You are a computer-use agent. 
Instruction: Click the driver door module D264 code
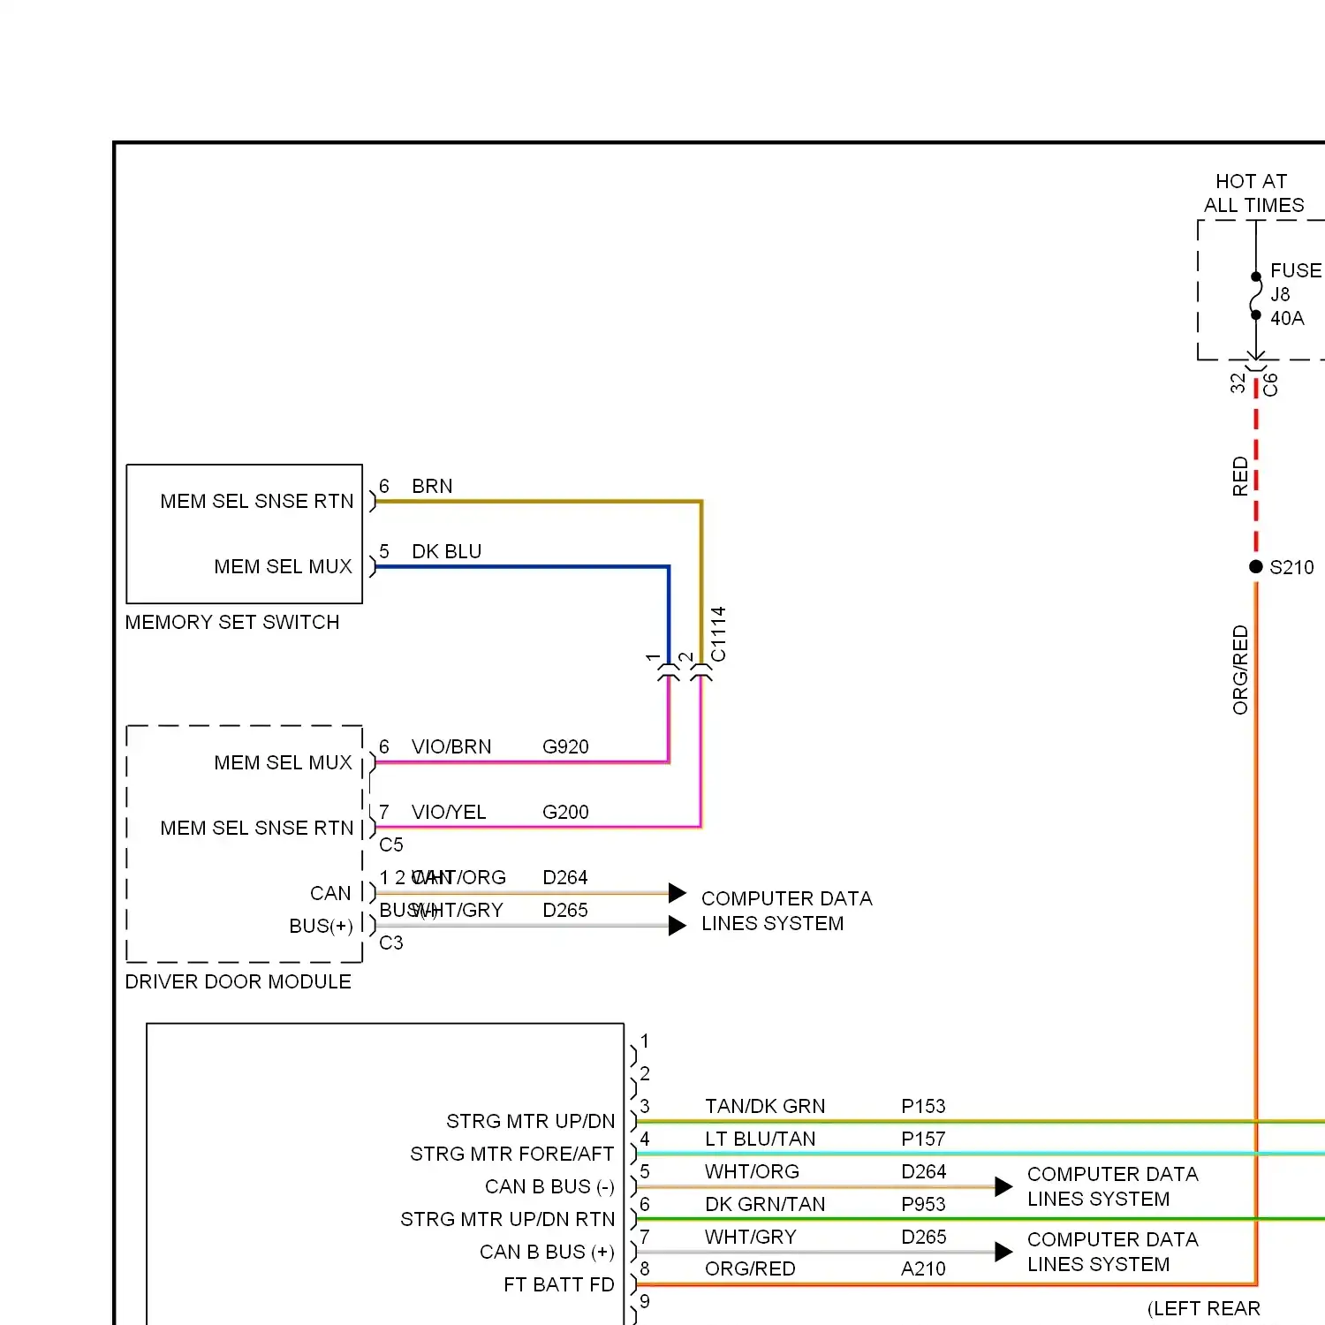click(x=565, y=877)
